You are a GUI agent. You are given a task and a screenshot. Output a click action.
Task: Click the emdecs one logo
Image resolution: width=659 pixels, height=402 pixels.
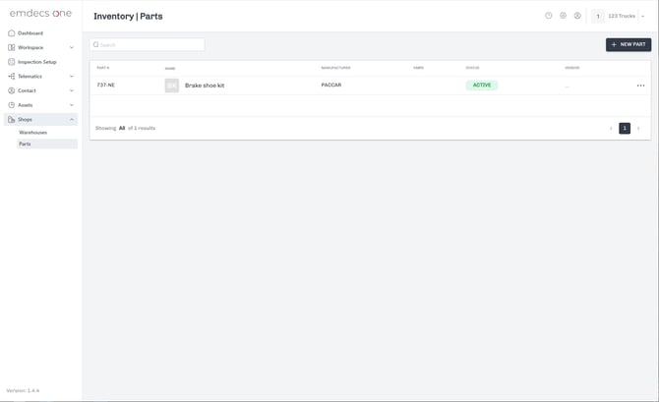(x=40, y=14)
